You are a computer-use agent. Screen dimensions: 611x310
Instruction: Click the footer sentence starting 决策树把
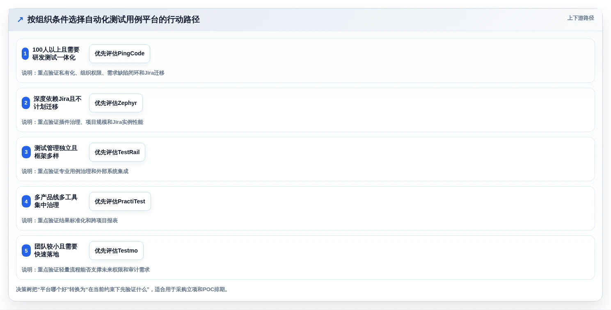123,289
